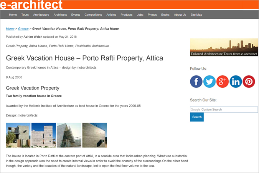Image resolution: width=259 pixels, height=173 pixels.
Task: Focus the Google Custom Search field
Action: pos(224,110)
